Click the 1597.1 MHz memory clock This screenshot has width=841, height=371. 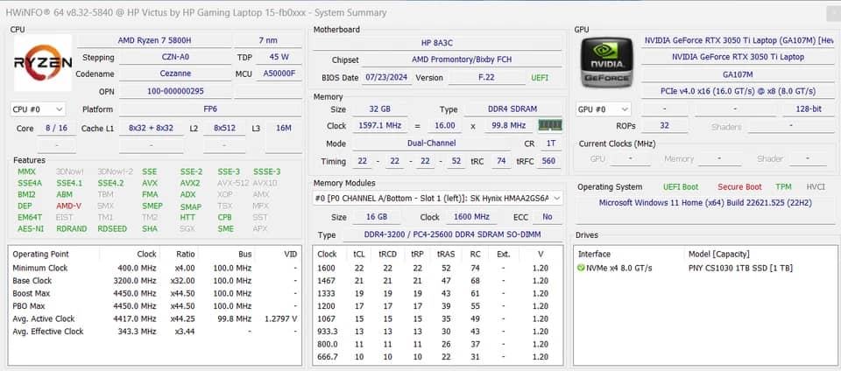pos(379,126)
